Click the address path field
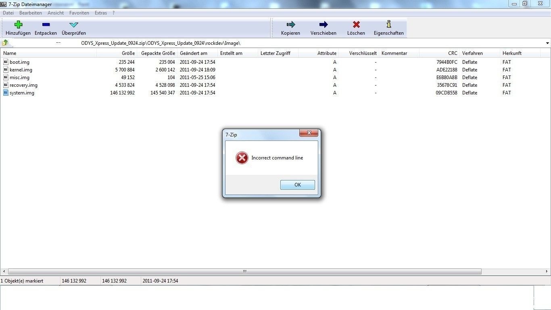Viewport: 551px width, 310px height. [276, 43]
